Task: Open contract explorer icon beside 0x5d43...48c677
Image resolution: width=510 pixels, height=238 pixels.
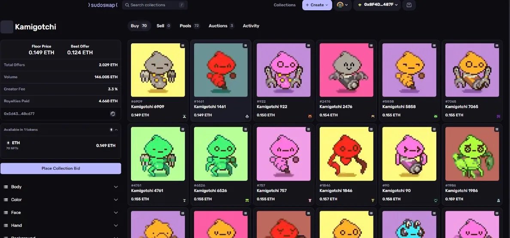Action: click(112, 114)
